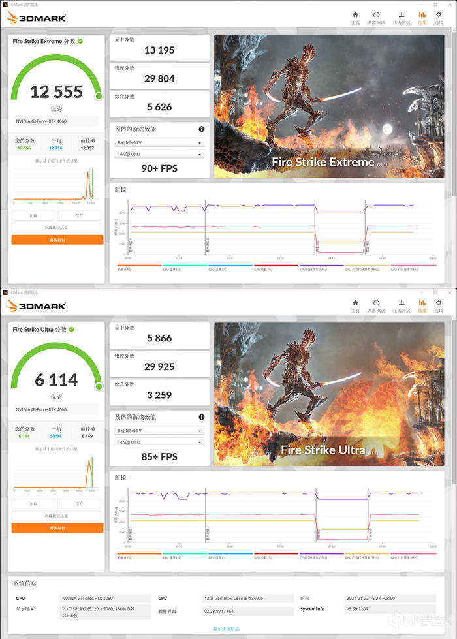Click the 综合分数 3 259 score card
This screenshot has height=639, width=457.
pos(159,392)
